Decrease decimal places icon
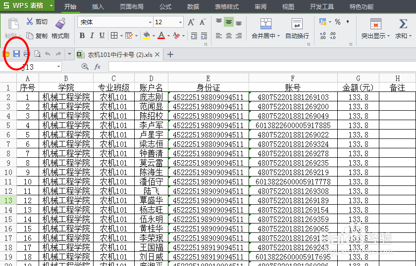This screenshot has width=416, height=266. (333, 36)
